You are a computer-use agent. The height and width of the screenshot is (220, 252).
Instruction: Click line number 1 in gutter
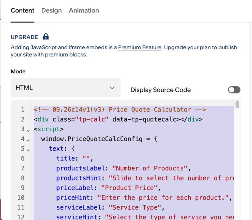23,110
